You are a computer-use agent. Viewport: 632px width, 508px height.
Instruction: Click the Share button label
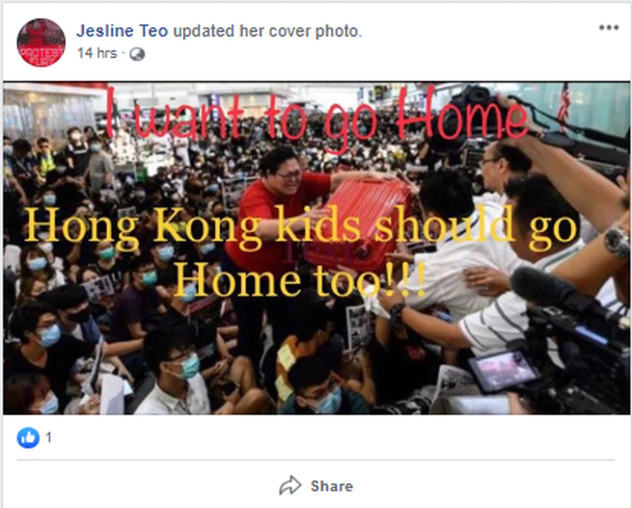tap(332, 486)
